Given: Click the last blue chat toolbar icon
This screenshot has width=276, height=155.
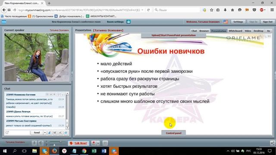Looking at the screenshot, I should point(66,133).
